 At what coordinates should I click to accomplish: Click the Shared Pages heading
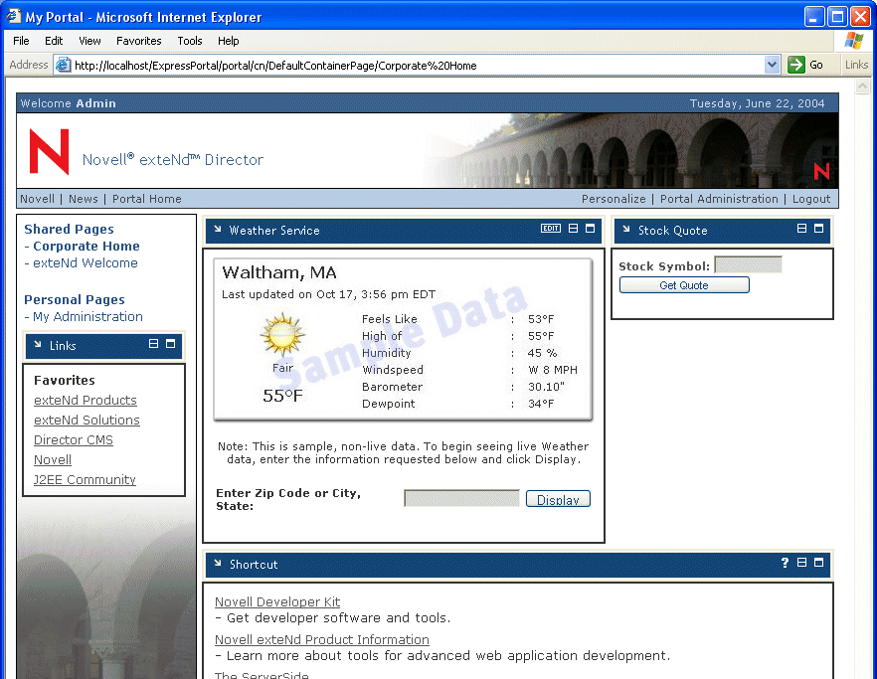coord(69,230)
